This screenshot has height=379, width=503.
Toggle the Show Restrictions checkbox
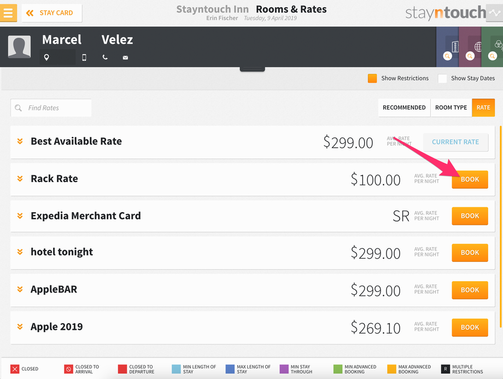pyautogui.click(x=372, y=78)
